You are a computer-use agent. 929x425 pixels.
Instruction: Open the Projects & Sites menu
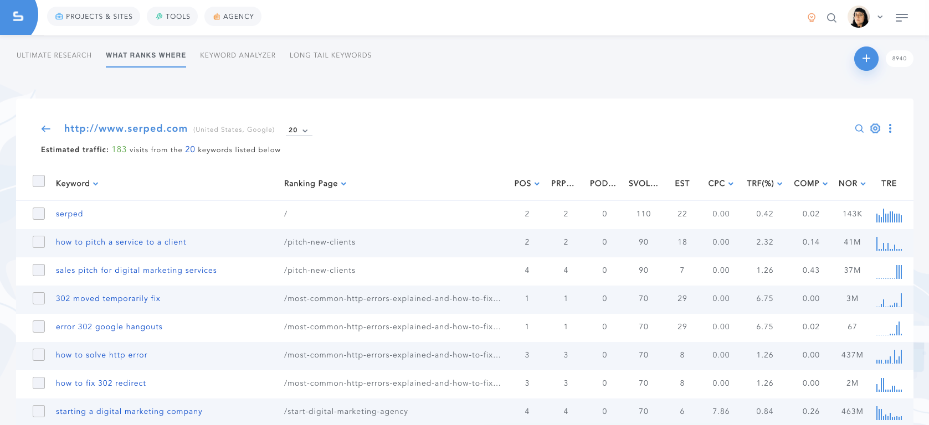coord(94,17)
